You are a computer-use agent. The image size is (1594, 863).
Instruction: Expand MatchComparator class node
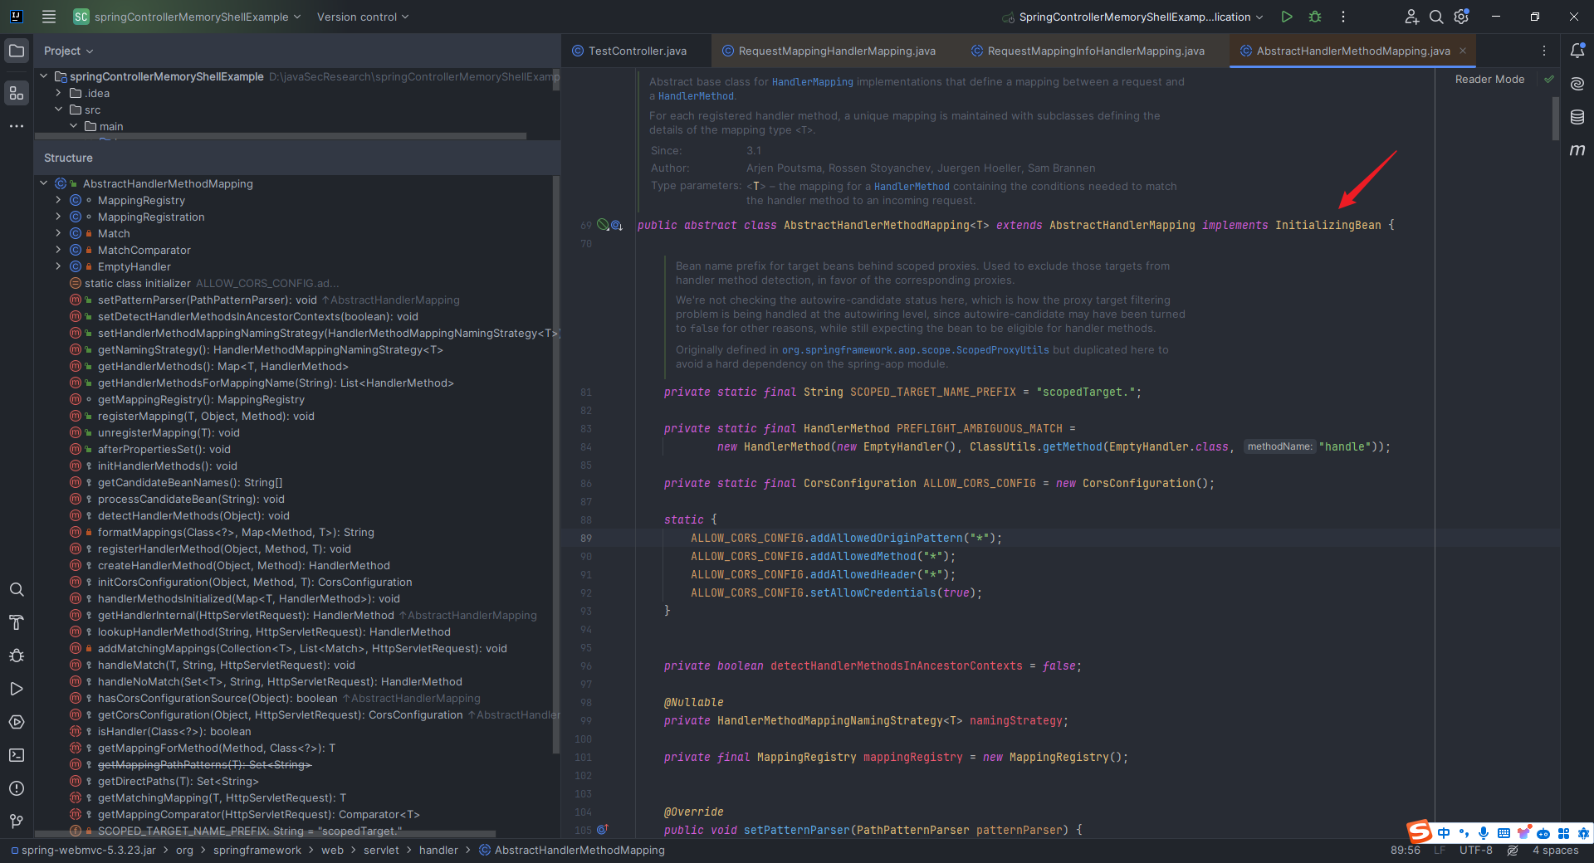point(58,250)
